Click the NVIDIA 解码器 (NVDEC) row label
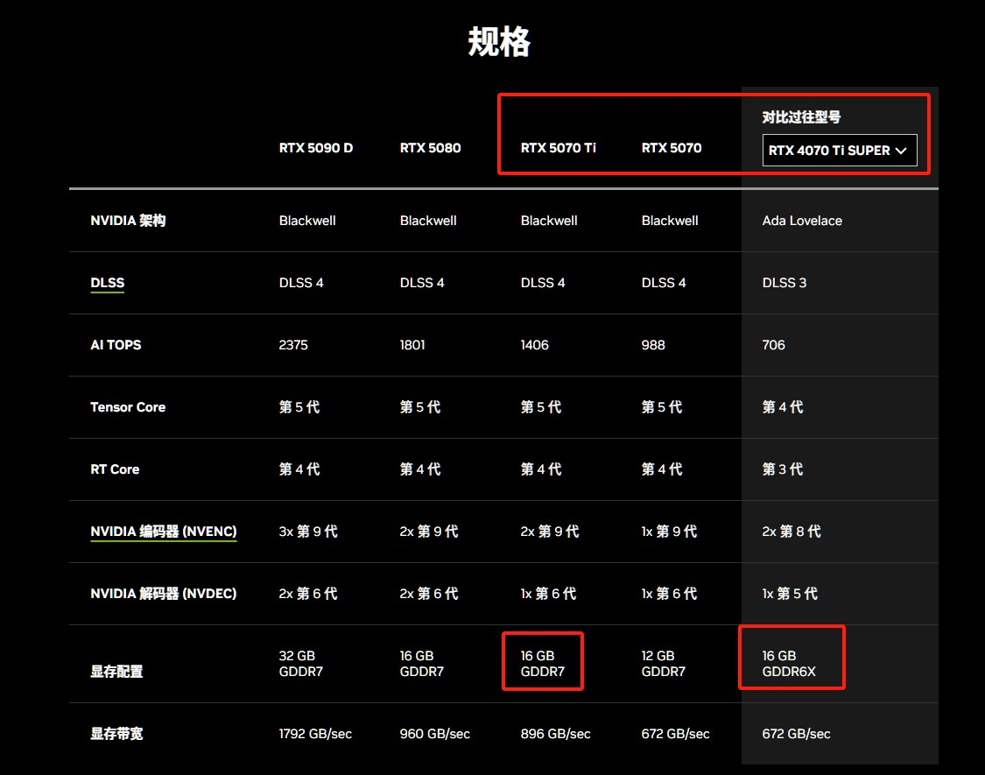The height and width of the screenshot is (775, 985). click(x=164, y=594)
